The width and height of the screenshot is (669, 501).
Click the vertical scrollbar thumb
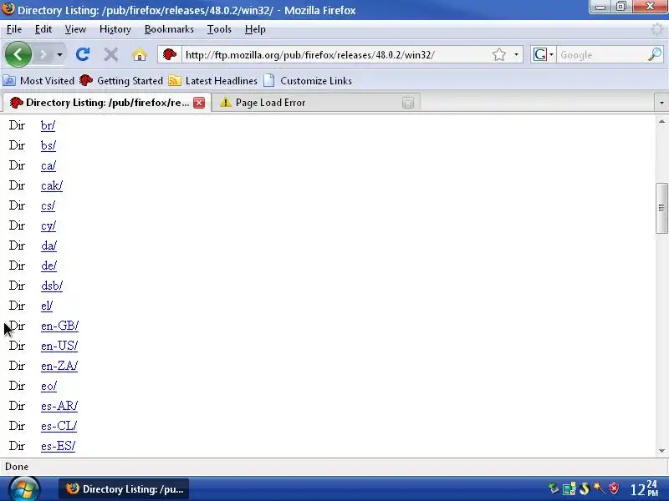[x=661, y=208]
